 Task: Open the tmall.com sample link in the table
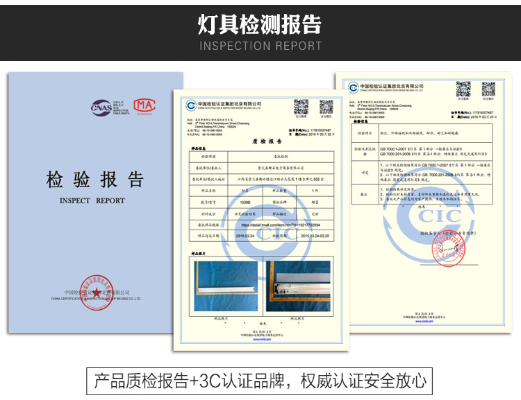pos(281,225)
